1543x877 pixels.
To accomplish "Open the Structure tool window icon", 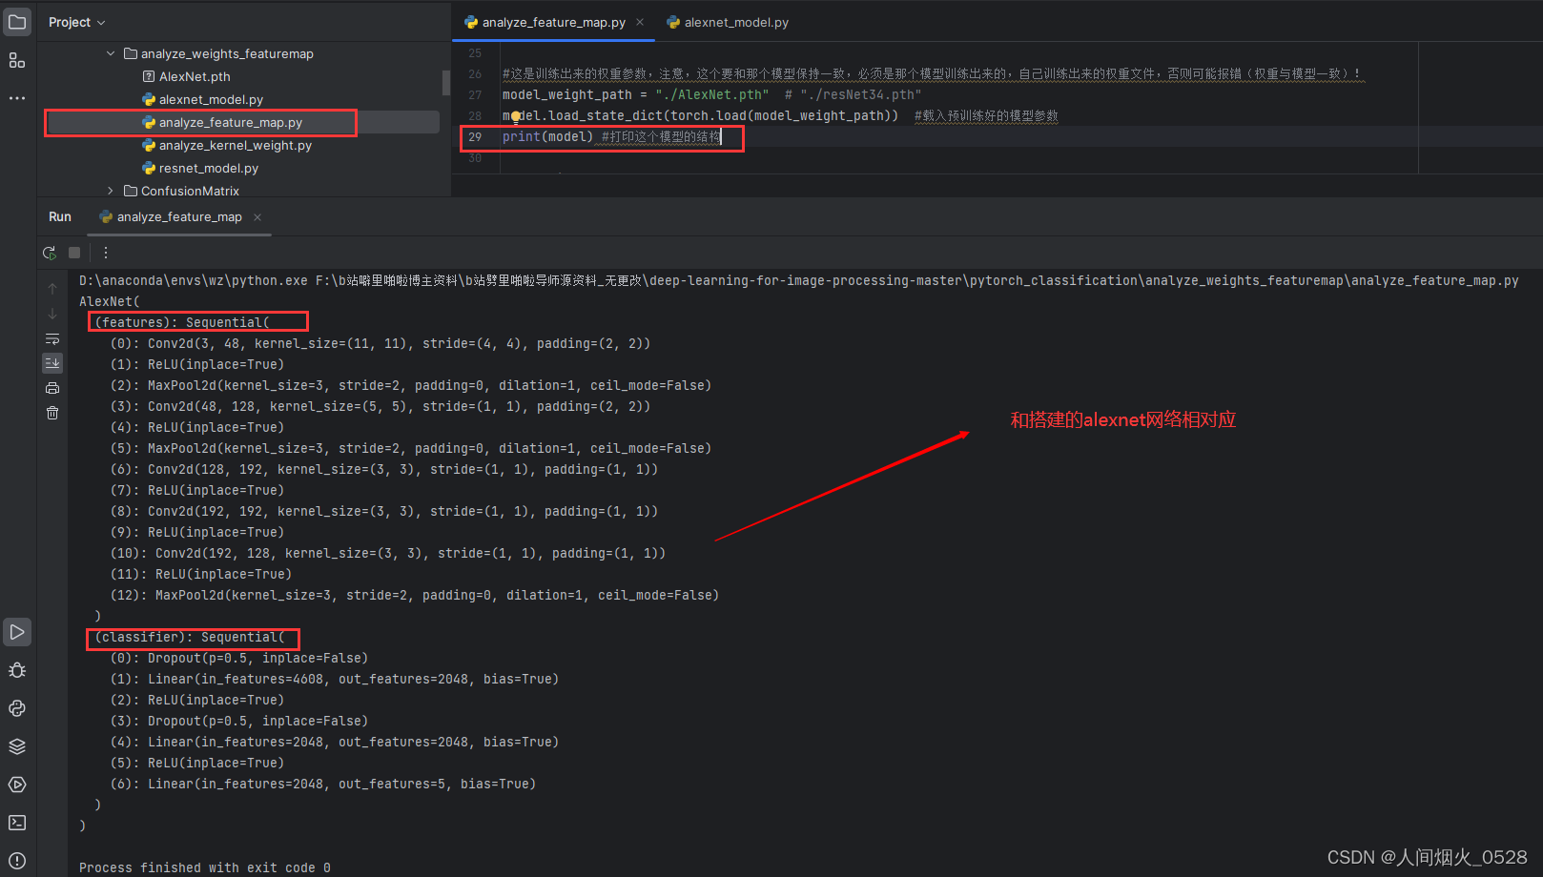I will (17, 60).
